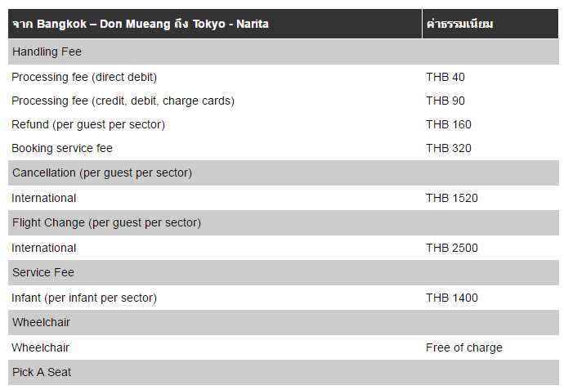Select the Booking service fee label
Image resolution: width=564 pixels, height=390 pixels.
click(62, 148)
